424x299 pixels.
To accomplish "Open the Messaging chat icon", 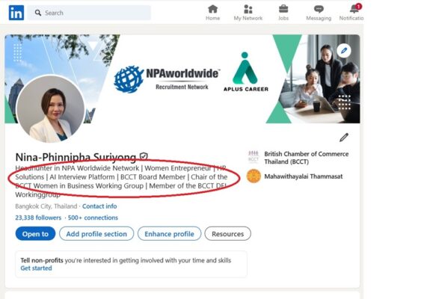I will [x=319, y=9].
